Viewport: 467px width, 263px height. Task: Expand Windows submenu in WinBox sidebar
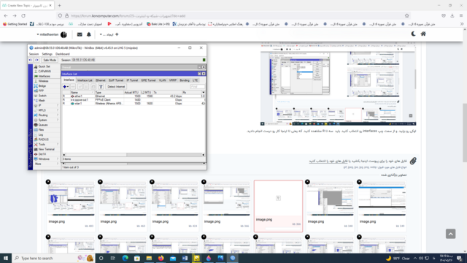(x=46, y=159)
